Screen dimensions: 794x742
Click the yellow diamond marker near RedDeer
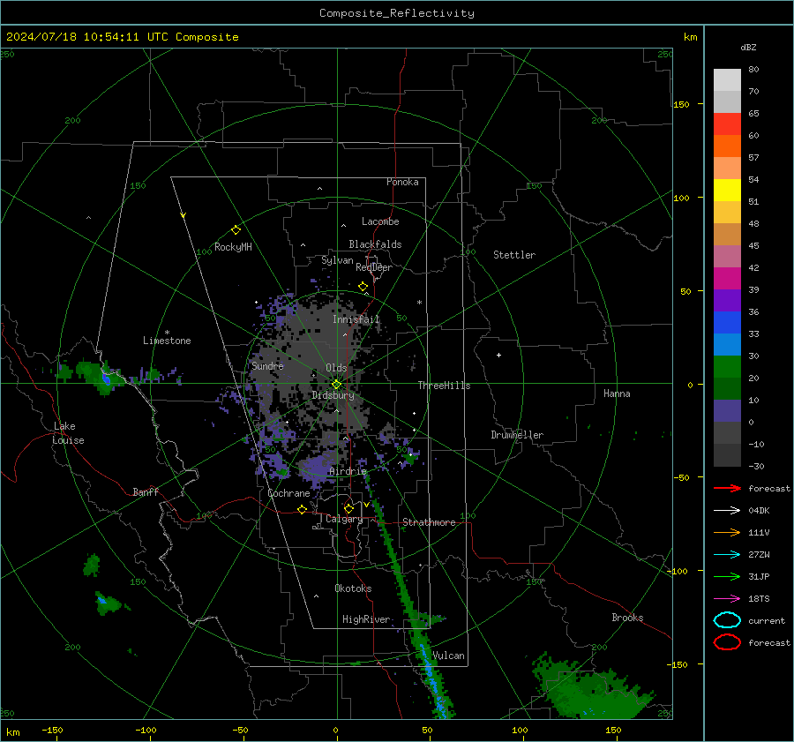click(x=363, y=287)
